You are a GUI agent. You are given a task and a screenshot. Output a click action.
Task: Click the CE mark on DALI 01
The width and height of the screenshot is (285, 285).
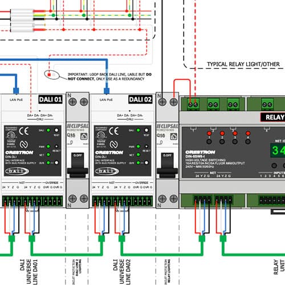(24, 131)
